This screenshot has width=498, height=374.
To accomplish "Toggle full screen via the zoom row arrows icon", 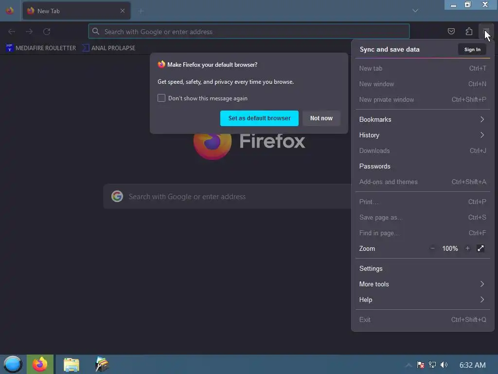I will (x=480, y=248).
